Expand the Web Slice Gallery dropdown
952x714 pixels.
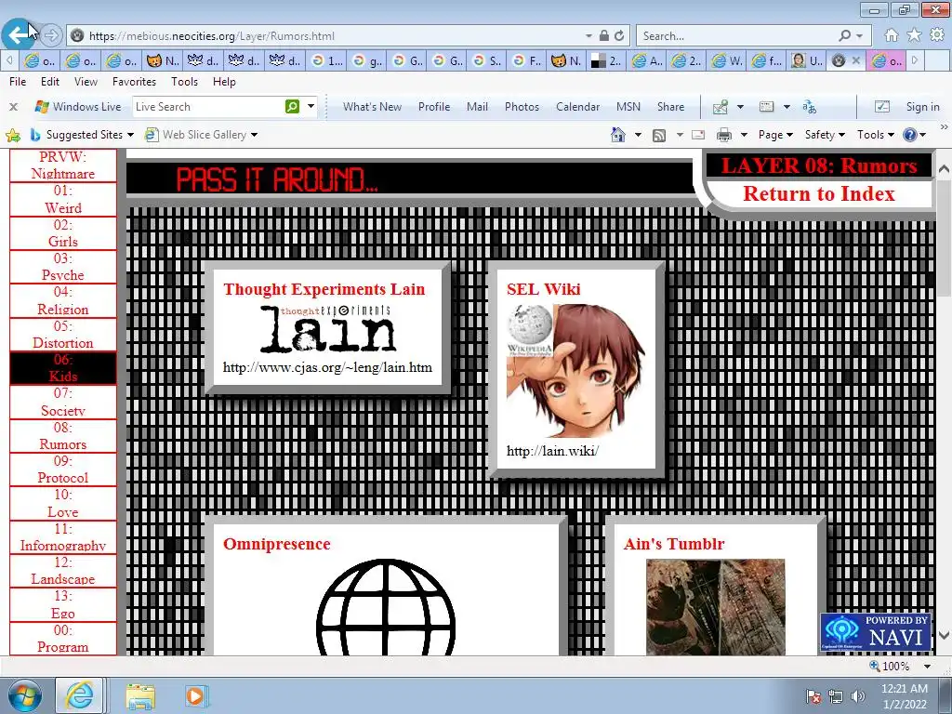point(255,135)
